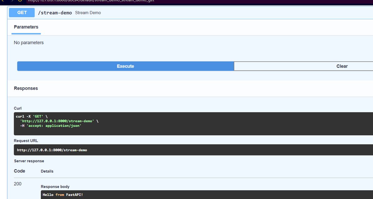The height and width of the screenshot is (199, 373).
Task: Clear the response with the Clear button
Action: [x=304, y=66]
